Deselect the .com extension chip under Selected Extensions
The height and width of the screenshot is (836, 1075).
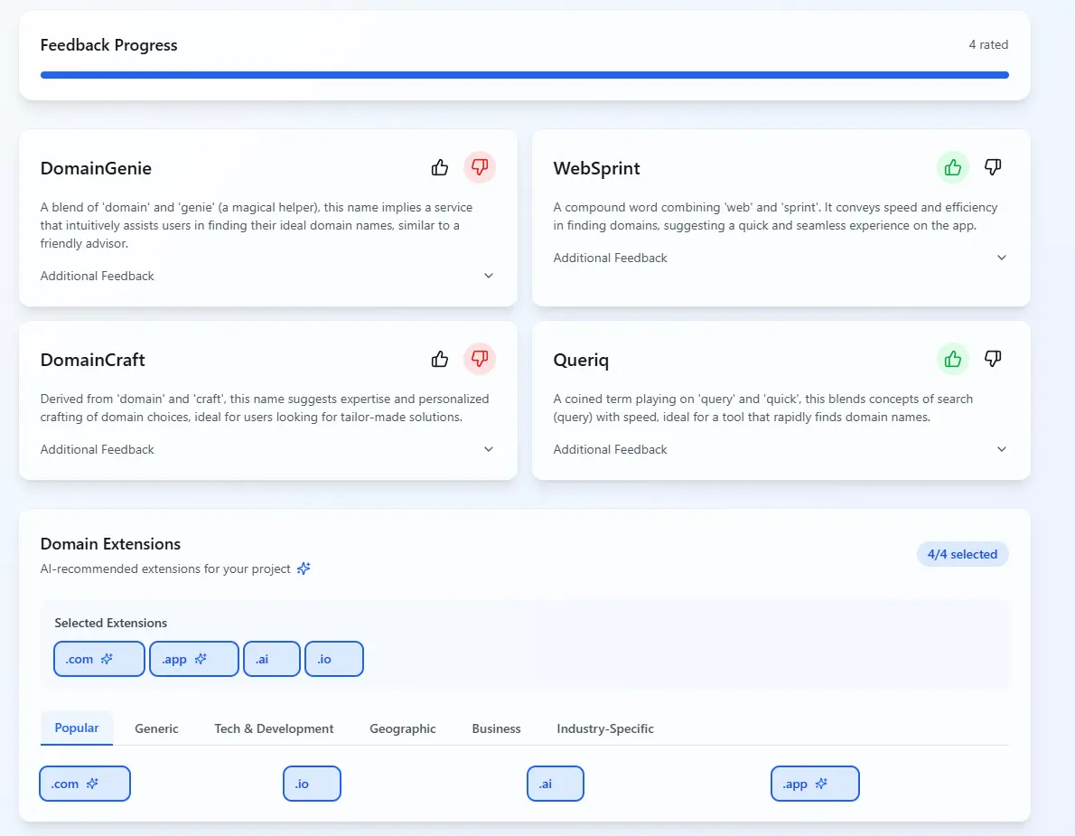coord(98,659)
